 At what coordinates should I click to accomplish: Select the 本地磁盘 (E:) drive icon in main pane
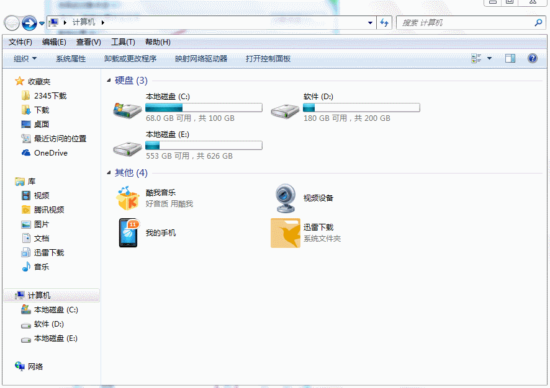[x=128, y=149]
